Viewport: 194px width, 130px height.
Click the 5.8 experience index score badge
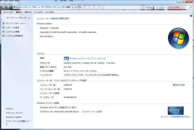pos(66,59)
